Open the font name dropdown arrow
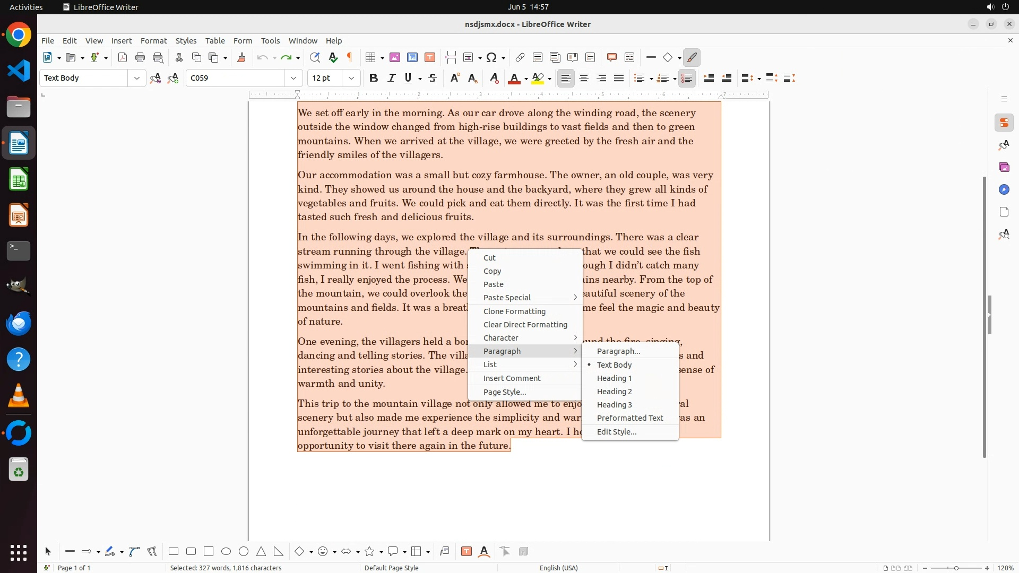1019x573 pixels. click(293, 78)
